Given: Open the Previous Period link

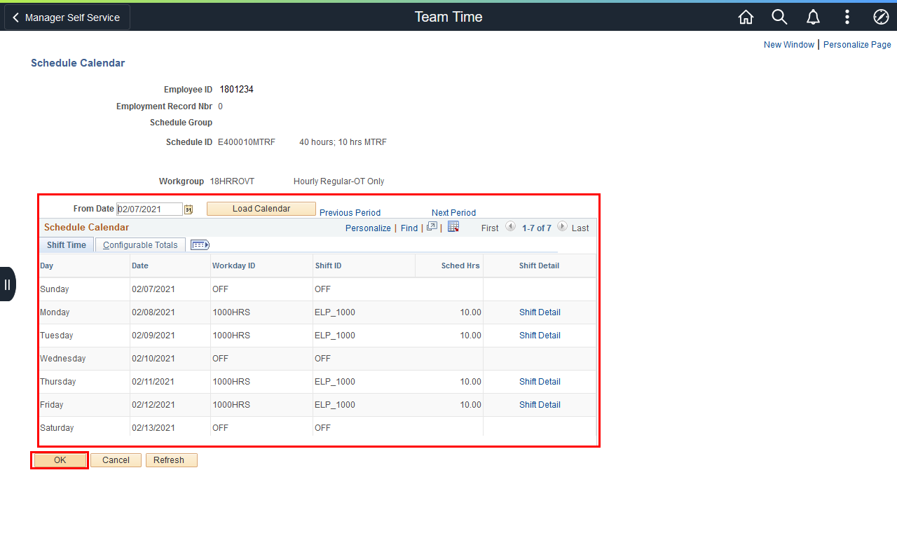Looking at the screenshot, I should 350,213.
